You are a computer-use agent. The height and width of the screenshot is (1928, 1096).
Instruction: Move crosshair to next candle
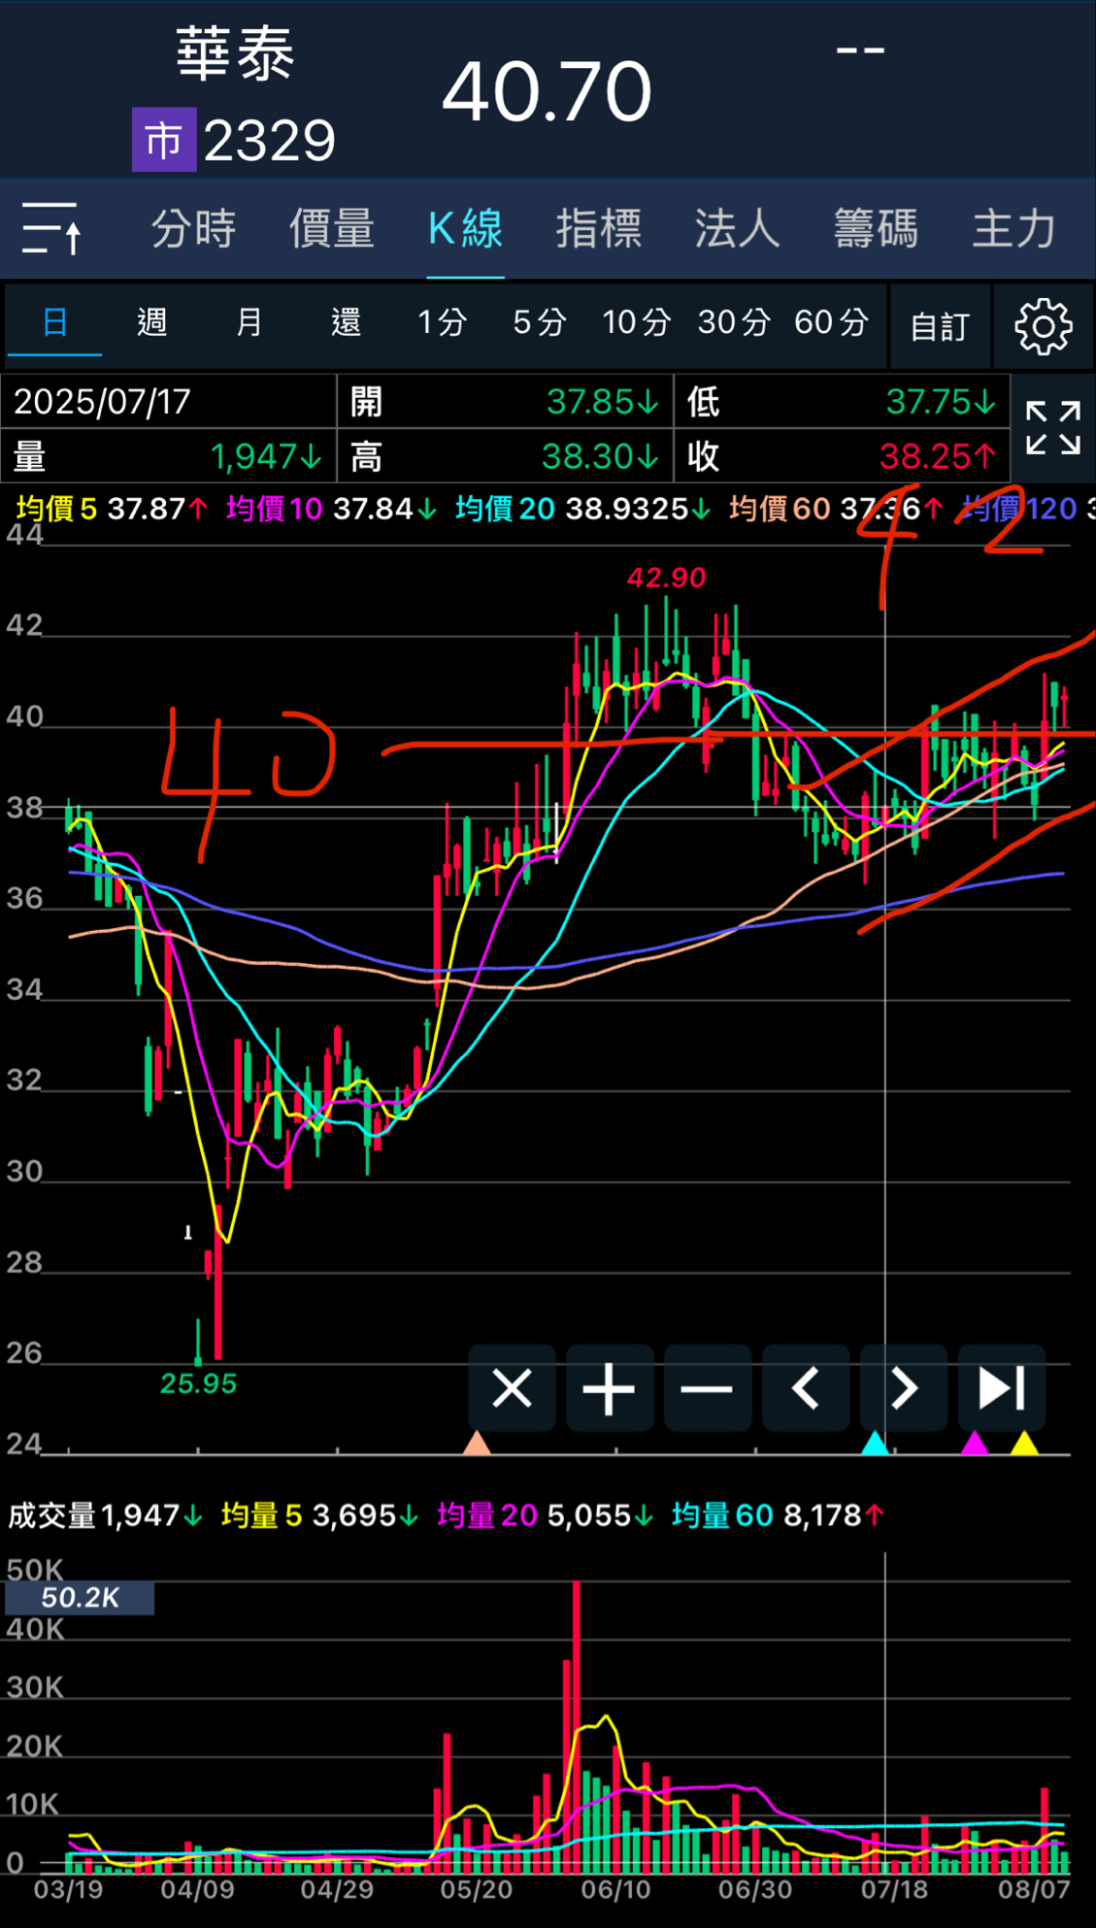[x=904, y=1388]
